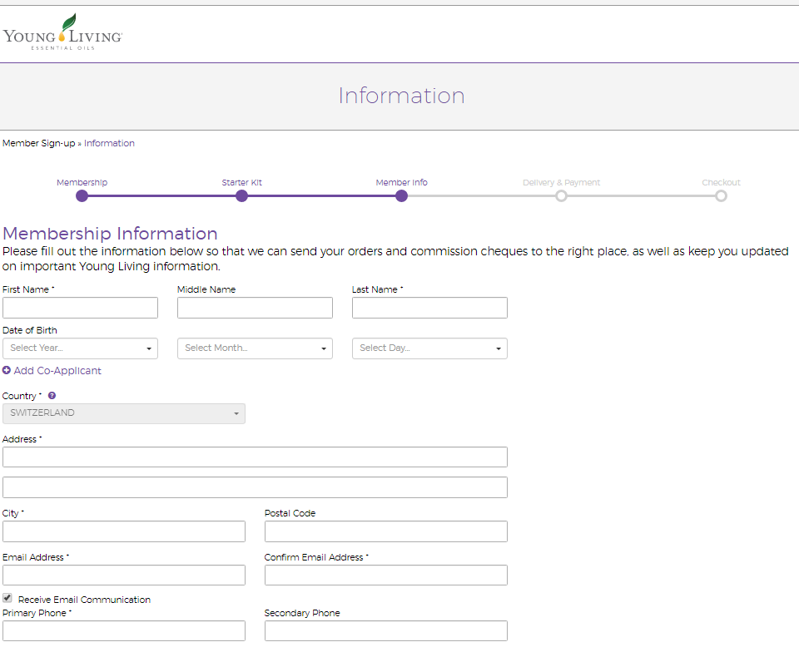Click Information breadcrumb link

tap(110, 144)
